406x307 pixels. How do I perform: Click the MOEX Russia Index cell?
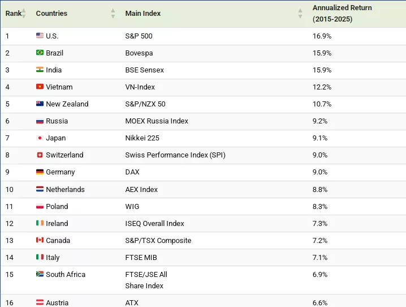157,121
